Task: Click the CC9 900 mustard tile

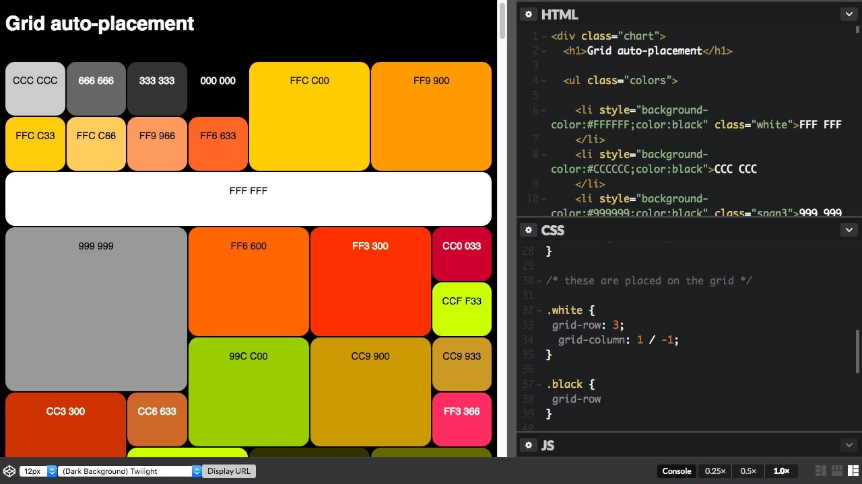Action: [370, 392]
